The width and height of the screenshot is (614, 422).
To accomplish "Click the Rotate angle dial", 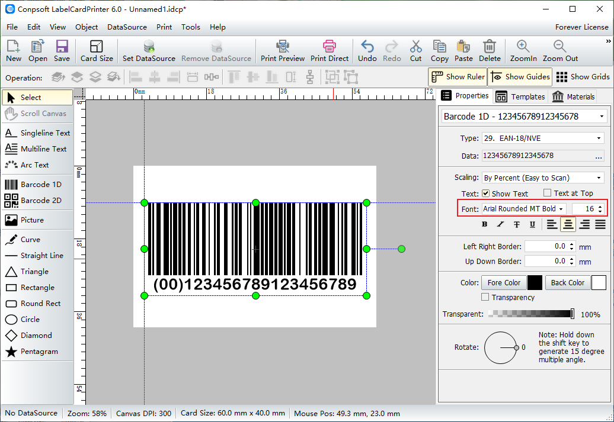I will pos(500,347).
